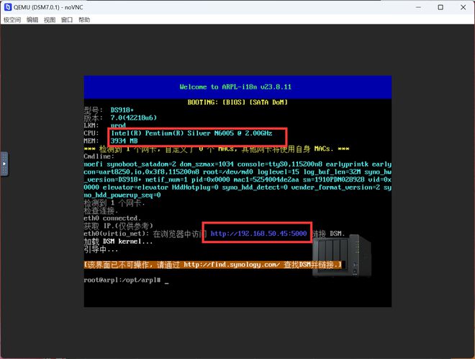
Task: Click the Synology NAS device image
Action: [341, 255]
